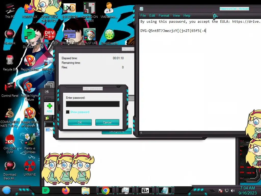Image resolution: width=261 pixels, height=196 pixels.
Task: Click the EULA line 'By using this password' in Notepad
Action: pyautogui.click(x=201, y=21)
